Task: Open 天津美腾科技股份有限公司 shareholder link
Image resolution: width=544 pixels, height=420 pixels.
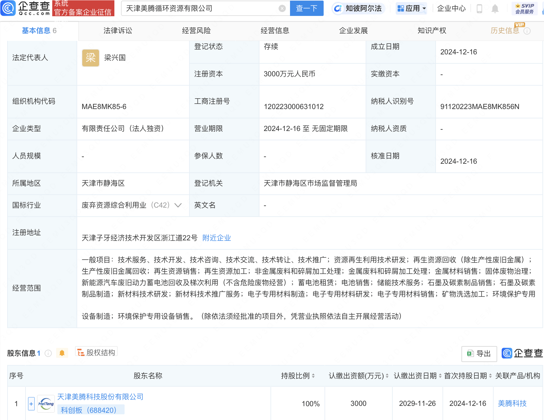Action: 100,397
